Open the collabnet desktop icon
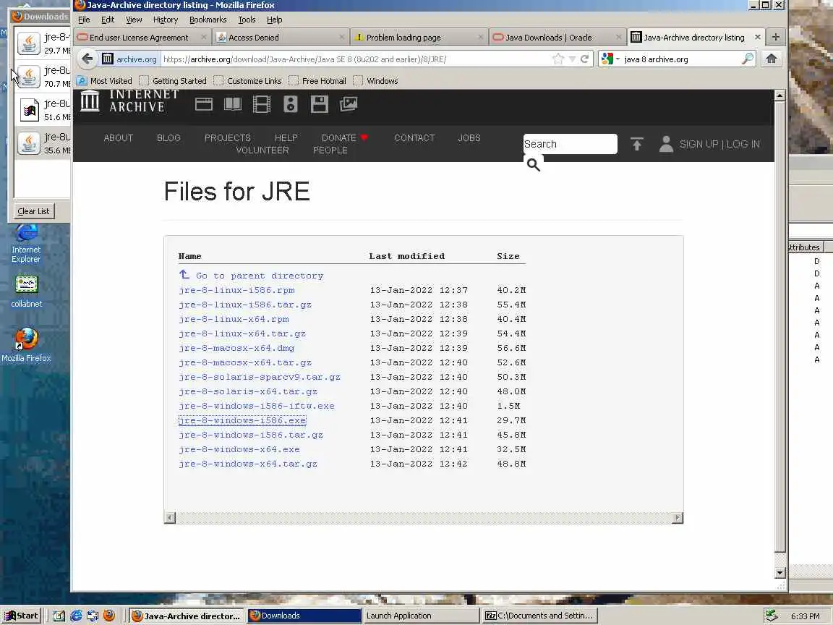Screen dimensions: 833x625 click(26, 292)
